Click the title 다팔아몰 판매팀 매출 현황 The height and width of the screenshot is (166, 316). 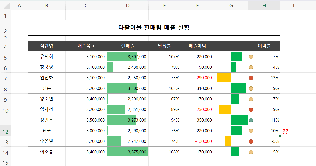[154, 28]
